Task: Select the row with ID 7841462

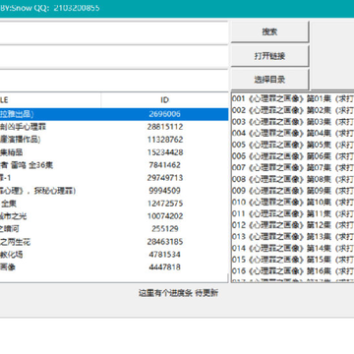Action: (x=114, y=165)
